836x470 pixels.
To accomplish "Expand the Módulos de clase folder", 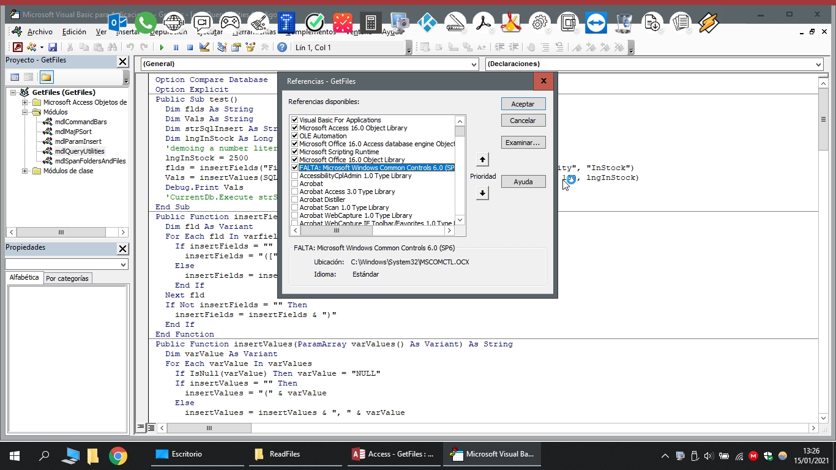I will click(25, 171).
